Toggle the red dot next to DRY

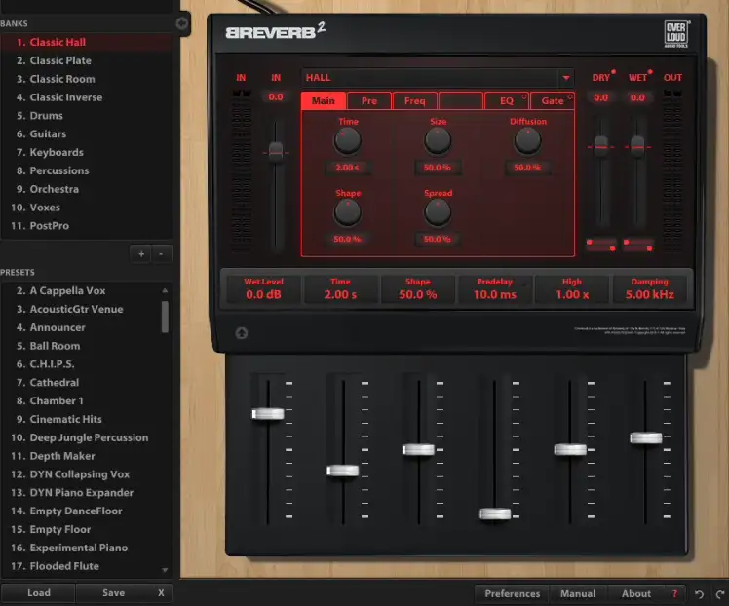[614, 71]
